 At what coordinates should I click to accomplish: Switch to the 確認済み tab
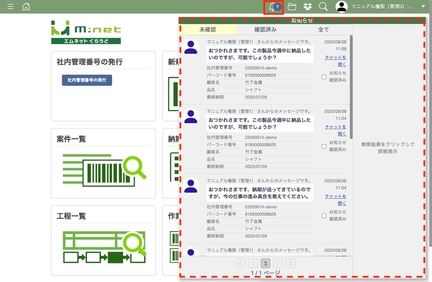tap(265, 30)
